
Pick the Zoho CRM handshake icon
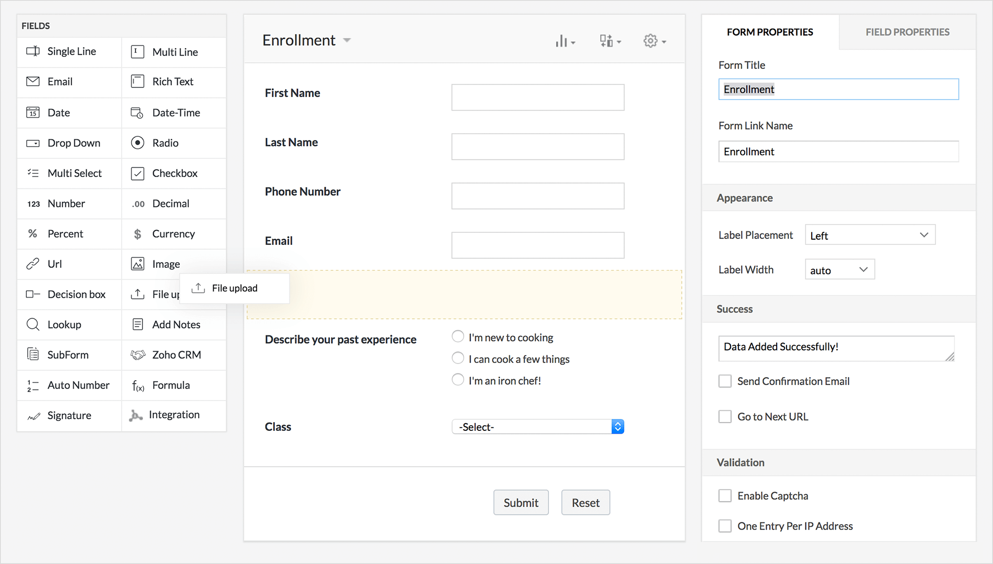pos(137,355)
